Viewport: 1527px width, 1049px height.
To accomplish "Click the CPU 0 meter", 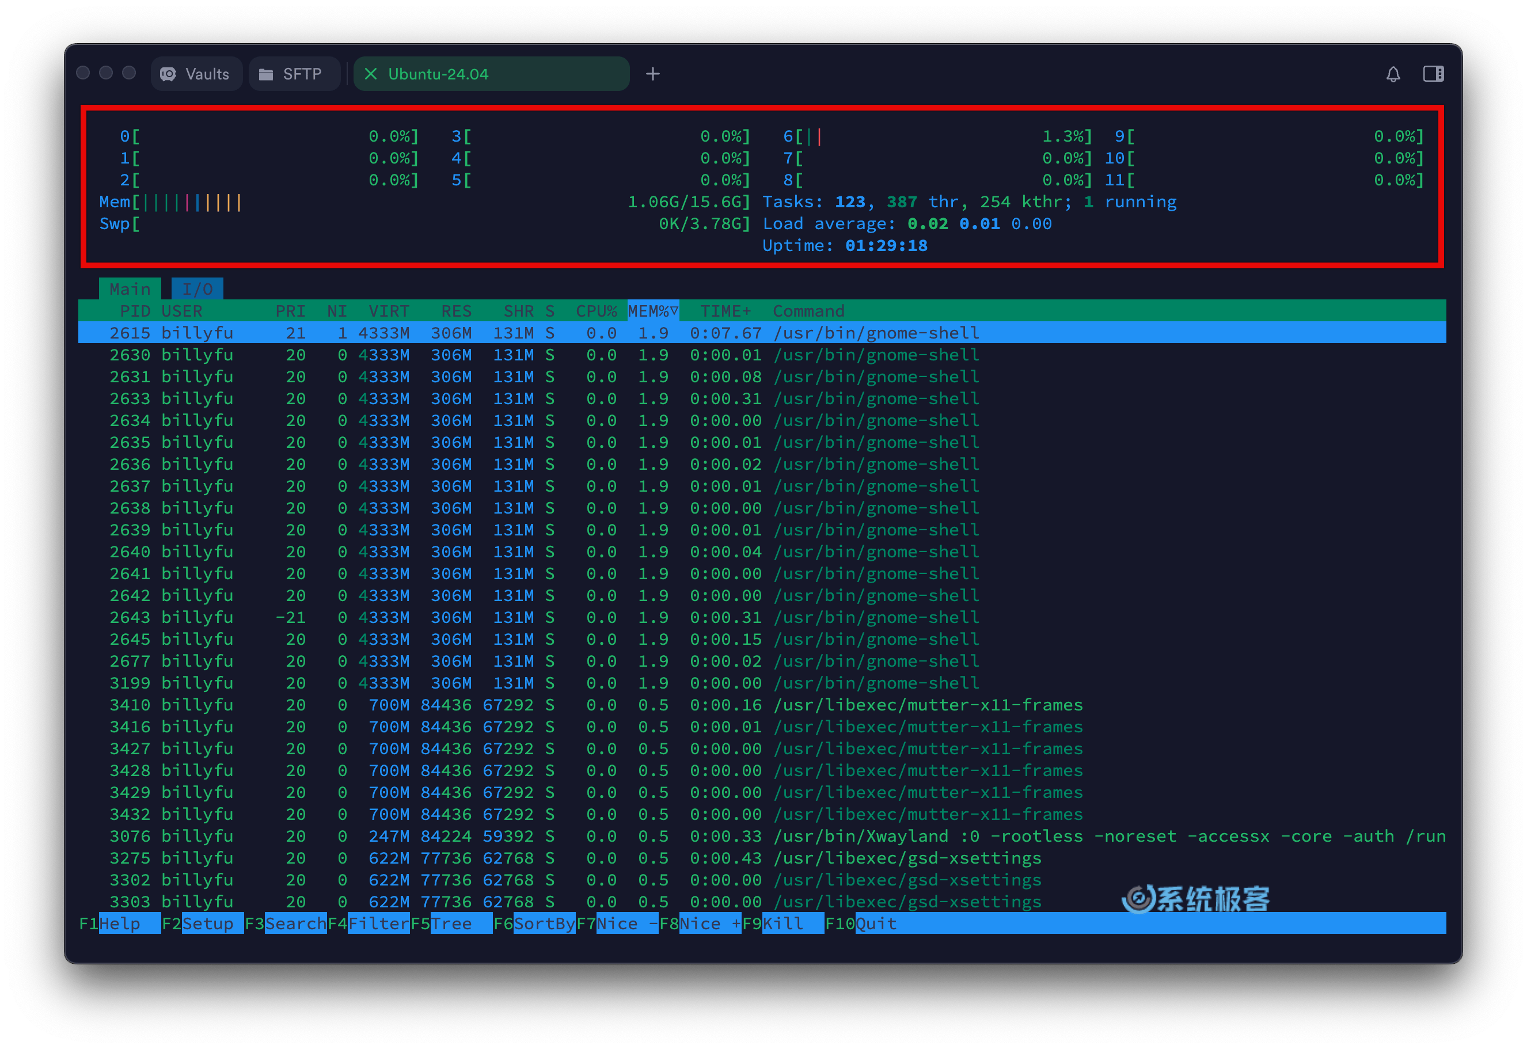I will 269,136.
